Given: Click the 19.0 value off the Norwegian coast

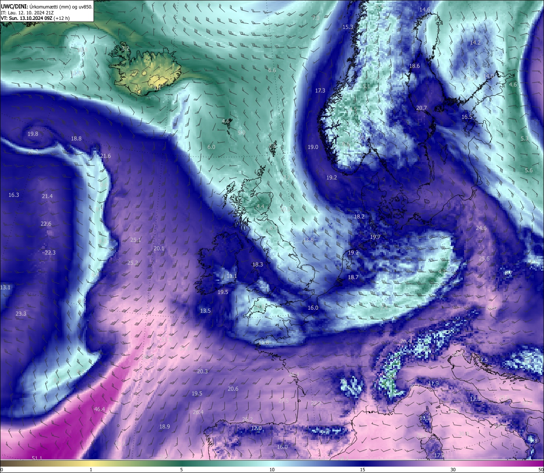Looking at the screenshot, I should pyautogui.click(x=313, y=147).
